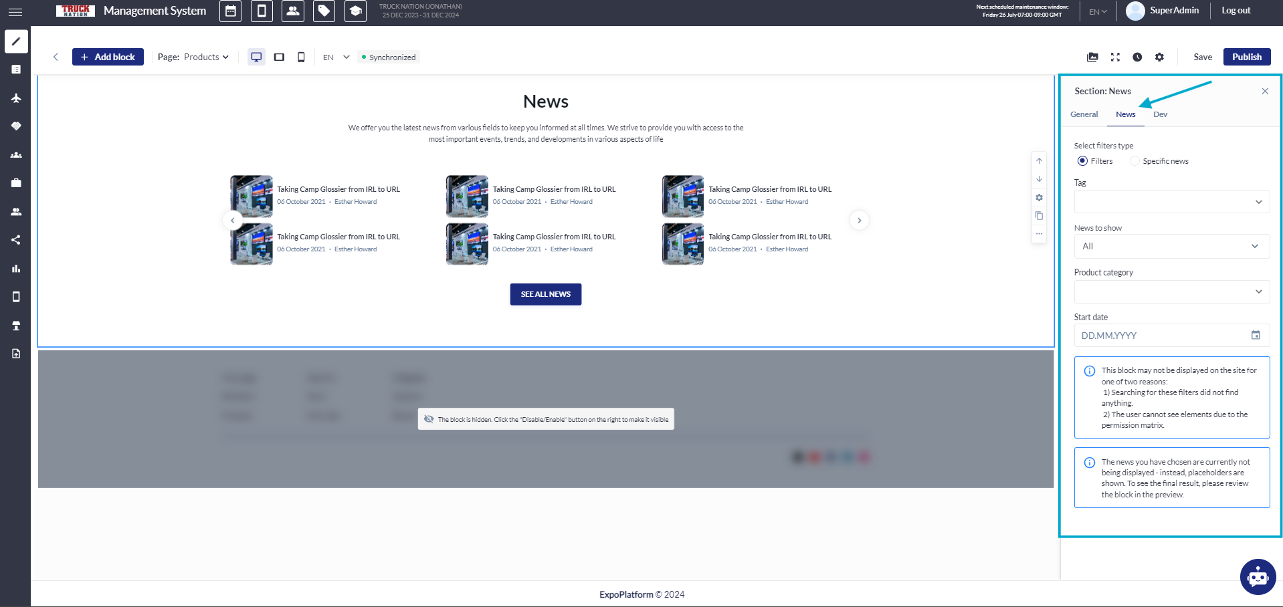This screenshot has width=1283, height=607.
Task: Open the chatbot assistant icon
Action: click(1258, 576)
